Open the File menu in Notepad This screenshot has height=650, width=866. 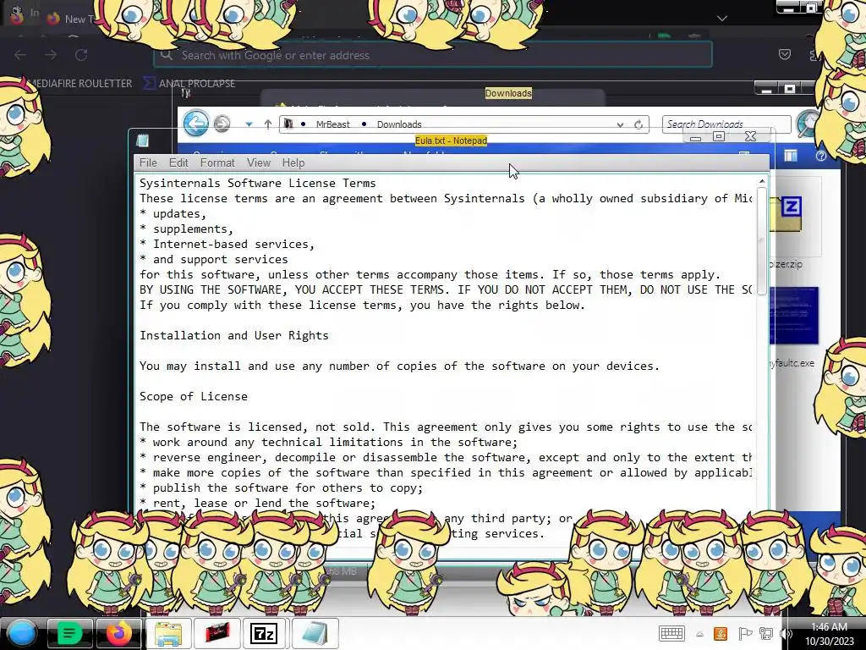(148, 163)
